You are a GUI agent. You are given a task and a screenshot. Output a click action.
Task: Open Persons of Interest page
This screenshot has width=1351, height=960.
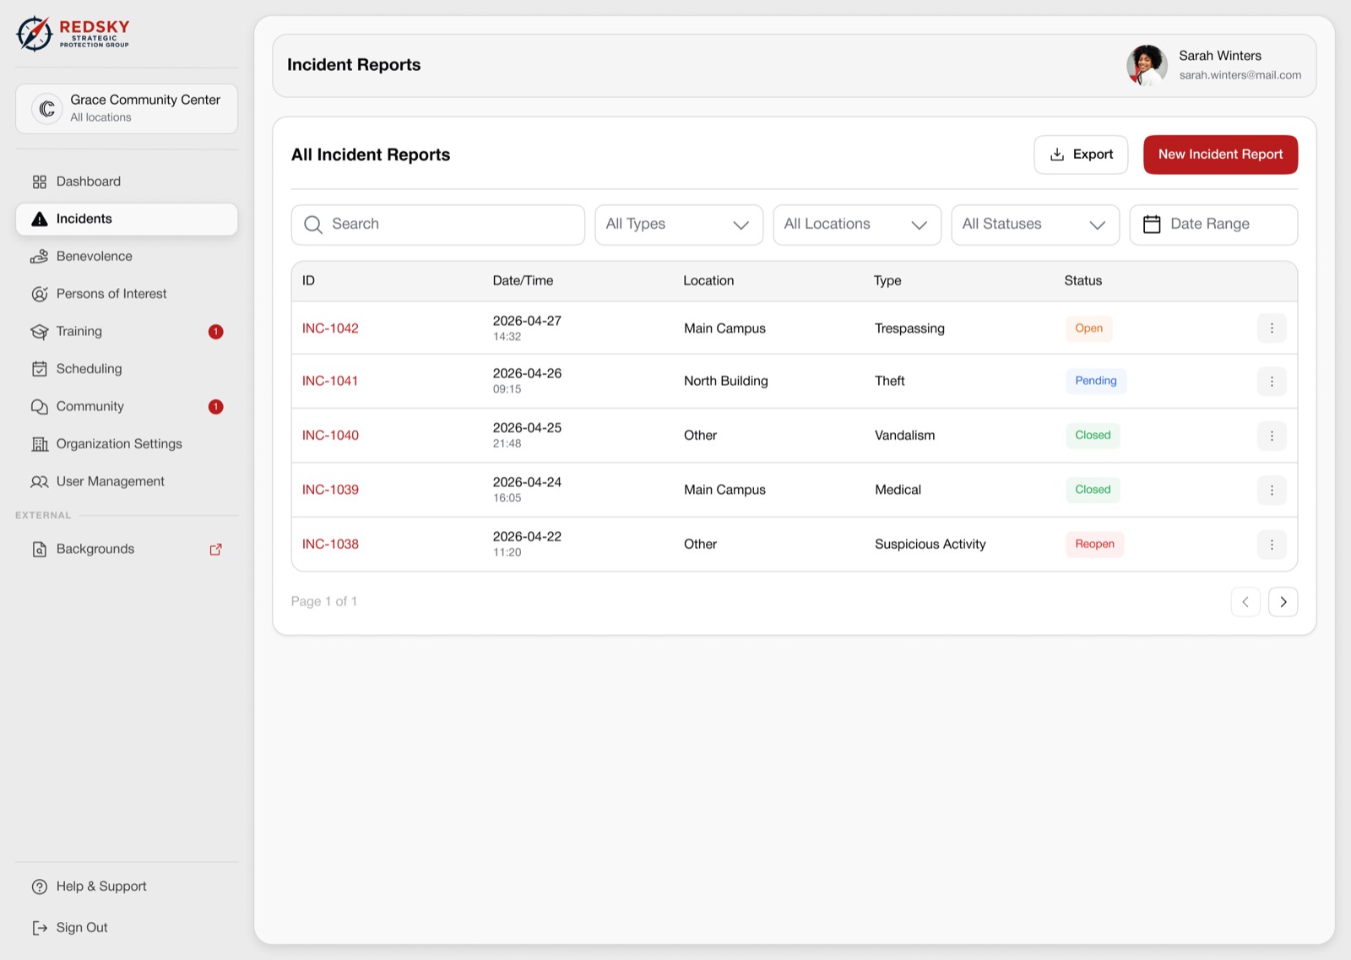127,294
